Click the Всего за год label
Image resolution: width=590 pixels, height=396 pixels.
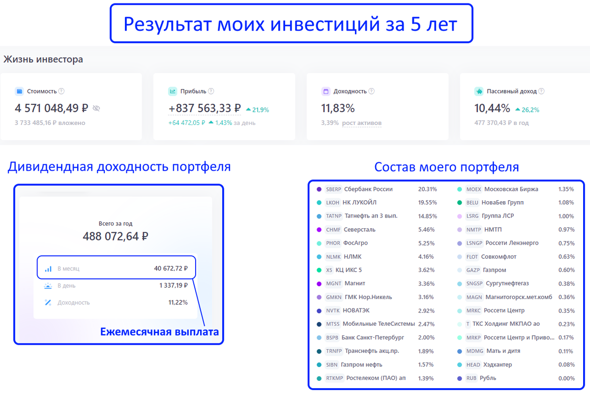(116, 223)
